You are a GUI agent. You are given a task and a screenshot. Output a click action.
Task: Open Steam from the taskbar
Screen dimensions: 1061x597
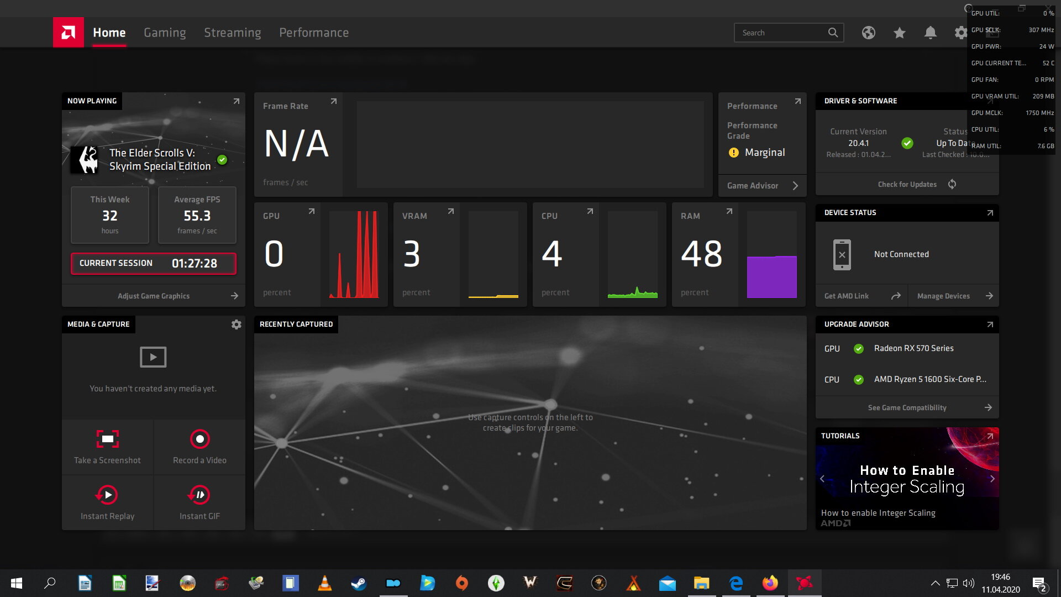pyautogui.click(x=359, y=583)
